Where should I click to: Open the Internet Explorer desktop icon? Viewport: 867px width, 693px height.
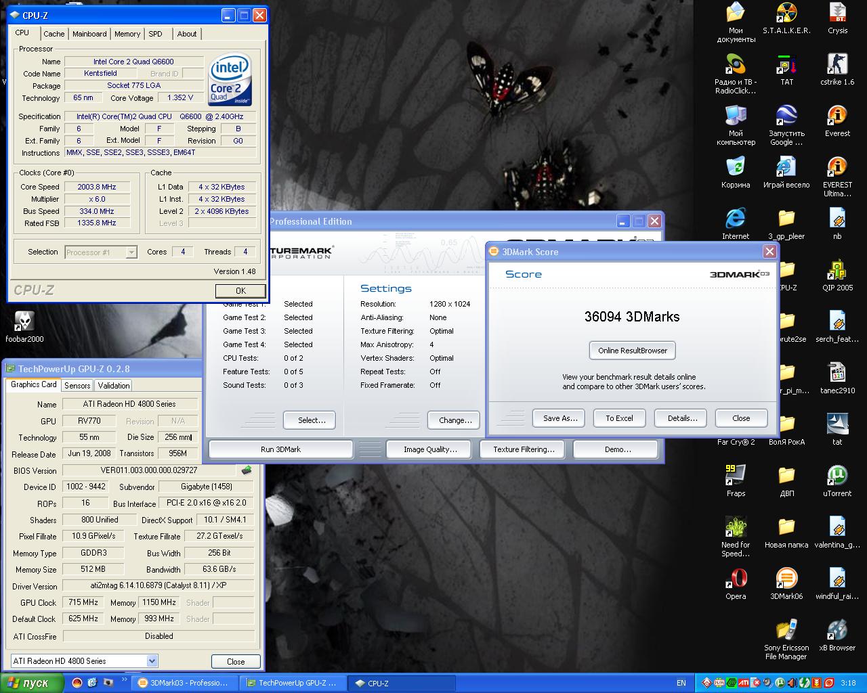click(x=736, y=224)
